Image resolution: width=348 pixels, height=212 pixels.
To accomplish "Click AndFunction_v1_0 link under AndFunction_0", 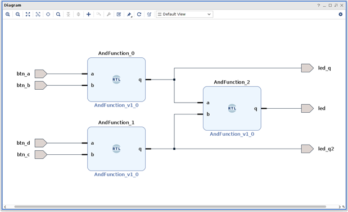I will point(116,105).
